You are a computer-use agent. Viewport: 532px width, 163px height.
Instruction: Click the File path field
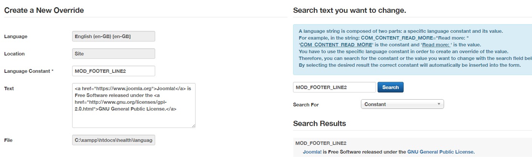coord(113,140)
